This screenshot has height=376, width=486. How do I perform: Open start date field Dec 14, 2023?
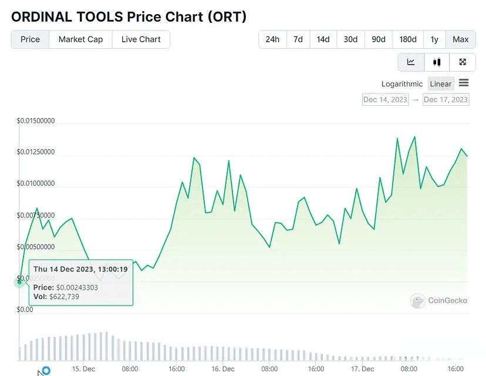click(x=385, y=99)
